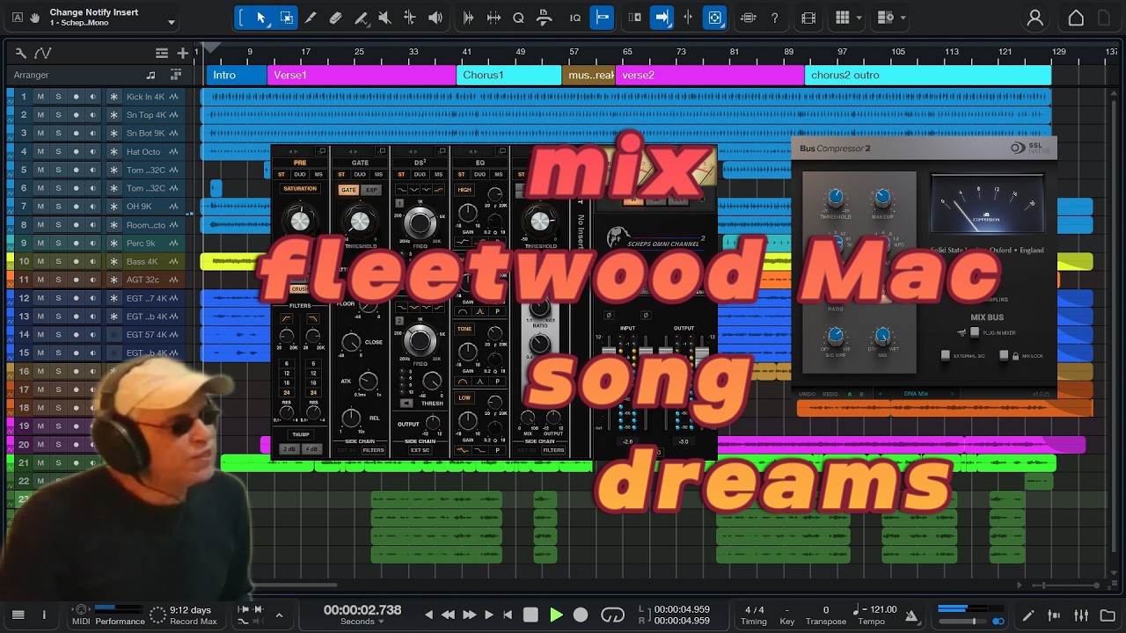Stop playback in transport bar
Image resolution: width=1126 pixels, height=633 pixels.
click(530, 615)
